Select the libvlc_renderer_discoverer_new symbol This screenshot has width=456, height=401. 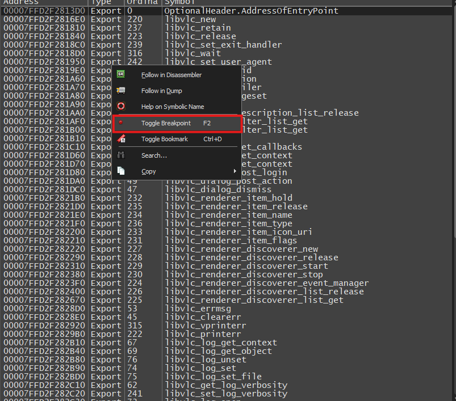[x=241, y=249]
